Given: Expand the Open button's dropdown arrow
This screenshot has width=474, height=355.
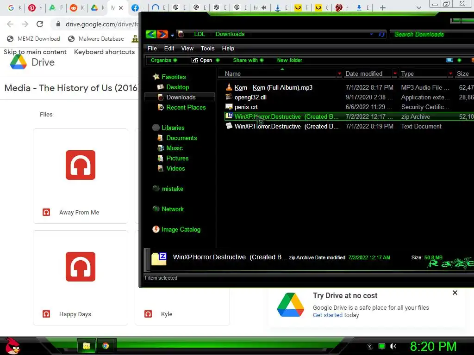Looking at the screenshot, I should 218,60.
